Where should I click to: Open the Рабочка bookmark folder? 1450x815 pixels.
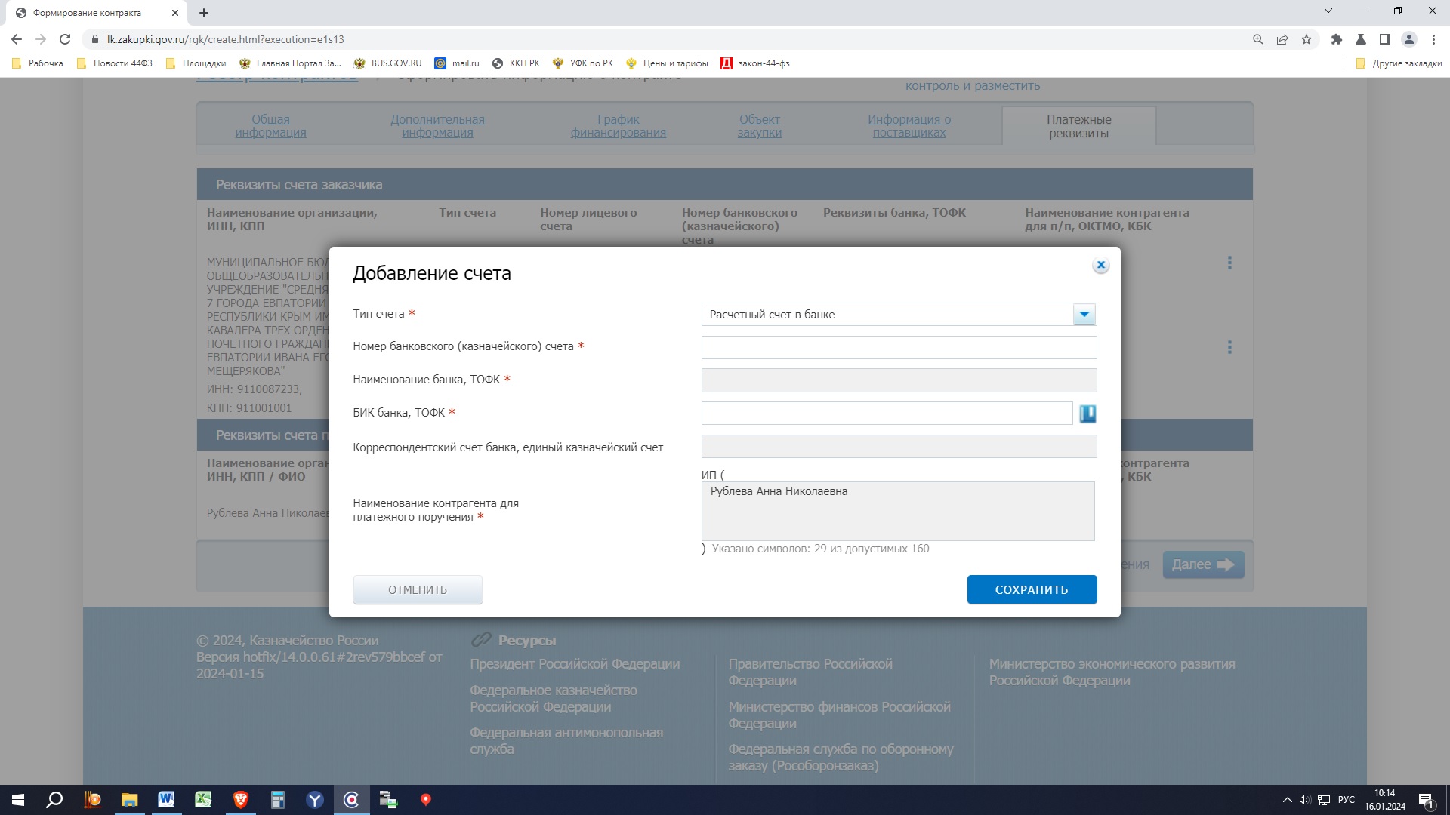[38, 63]
